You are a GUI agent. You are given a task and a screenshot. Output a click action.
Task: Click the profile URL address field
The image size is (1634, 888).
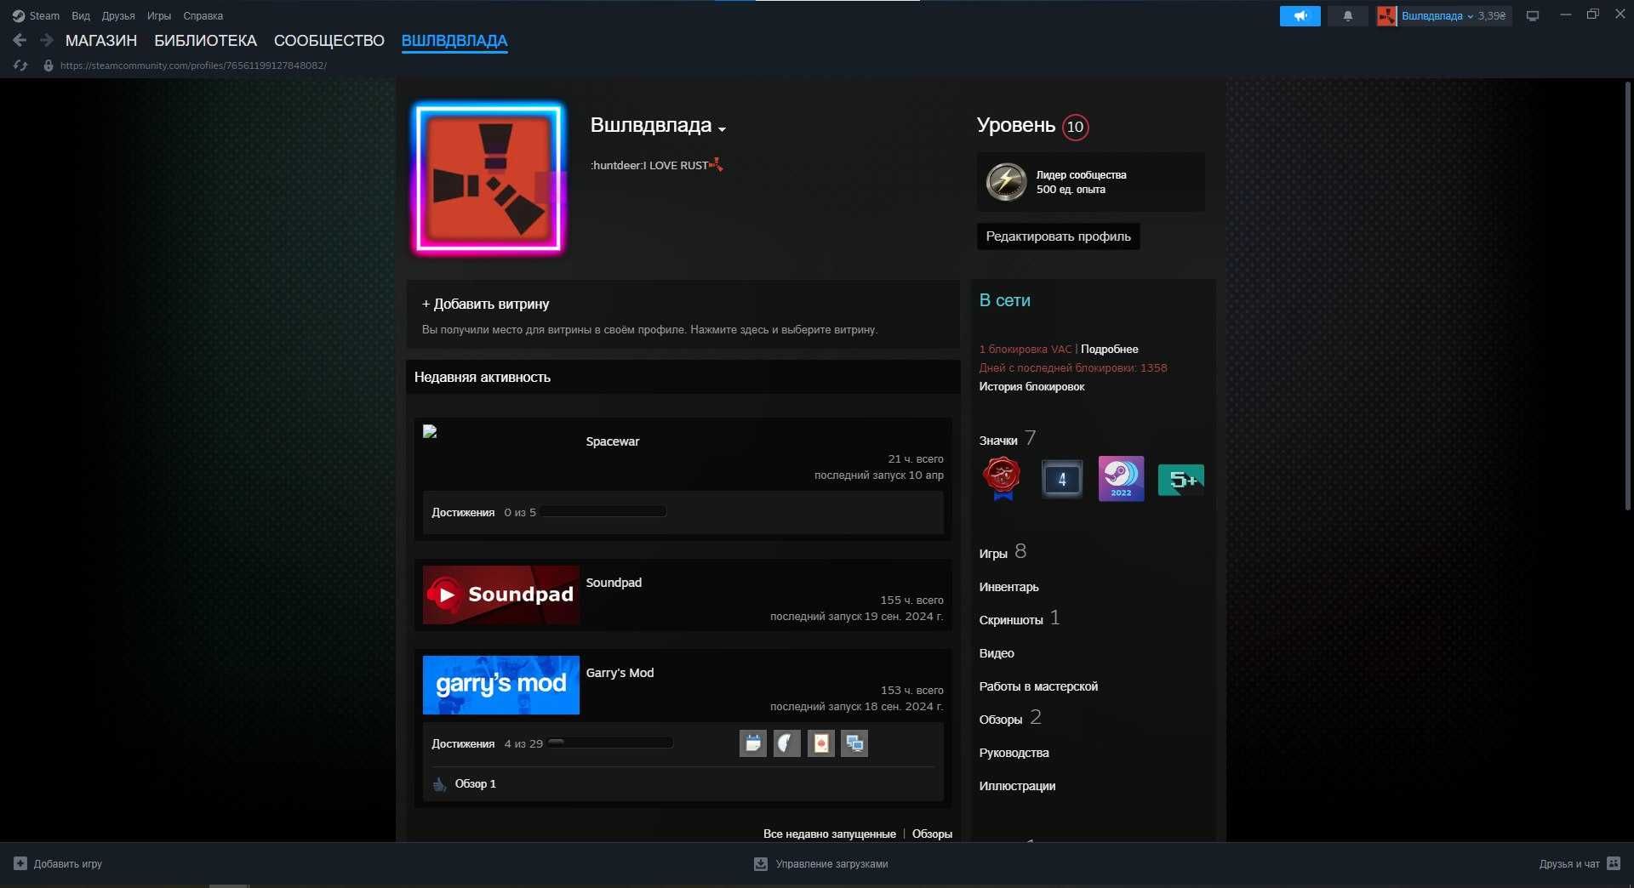[x=193, y=65]
